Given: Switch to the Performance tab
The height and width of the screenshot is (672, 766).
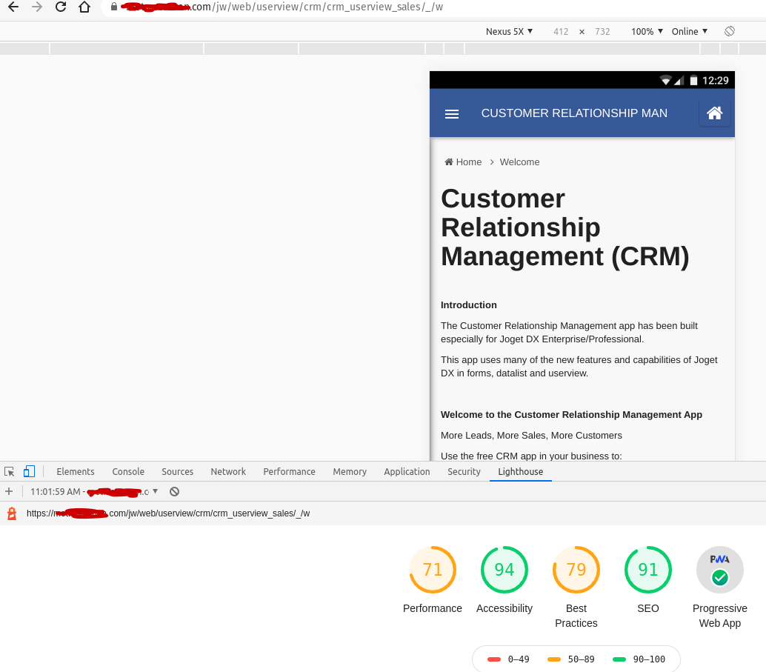Looking at the screenshot, I should pos(289,472).
